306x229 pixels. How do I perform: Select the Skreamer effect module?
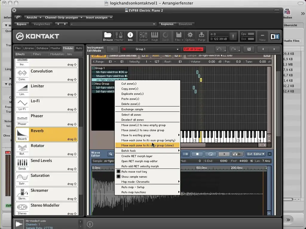[46, 194]
